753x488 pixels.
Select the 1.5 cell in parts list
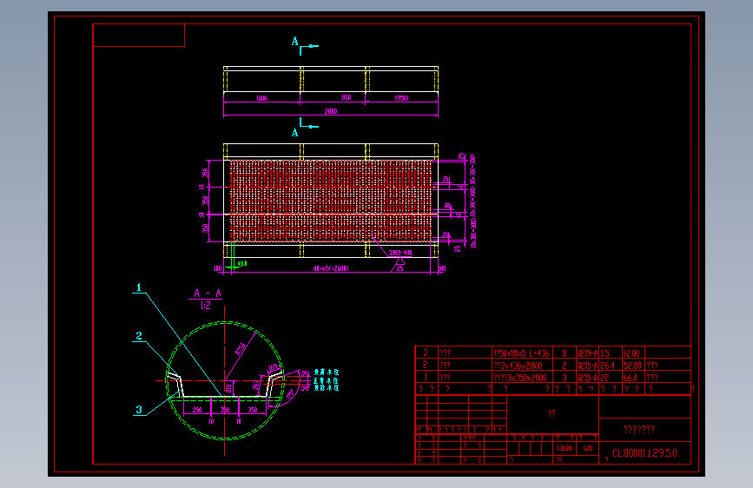[604, 353]
